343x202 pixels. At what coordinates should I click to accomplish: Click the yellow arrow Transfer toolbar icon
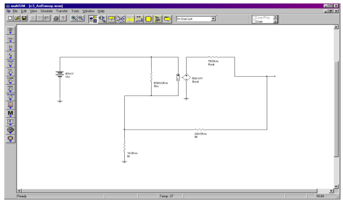[167, 19]
